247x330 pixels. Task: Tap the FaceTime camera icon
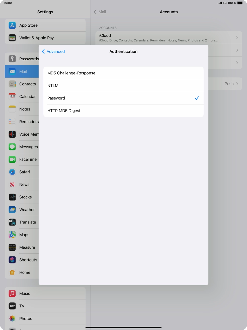(12, 159)
